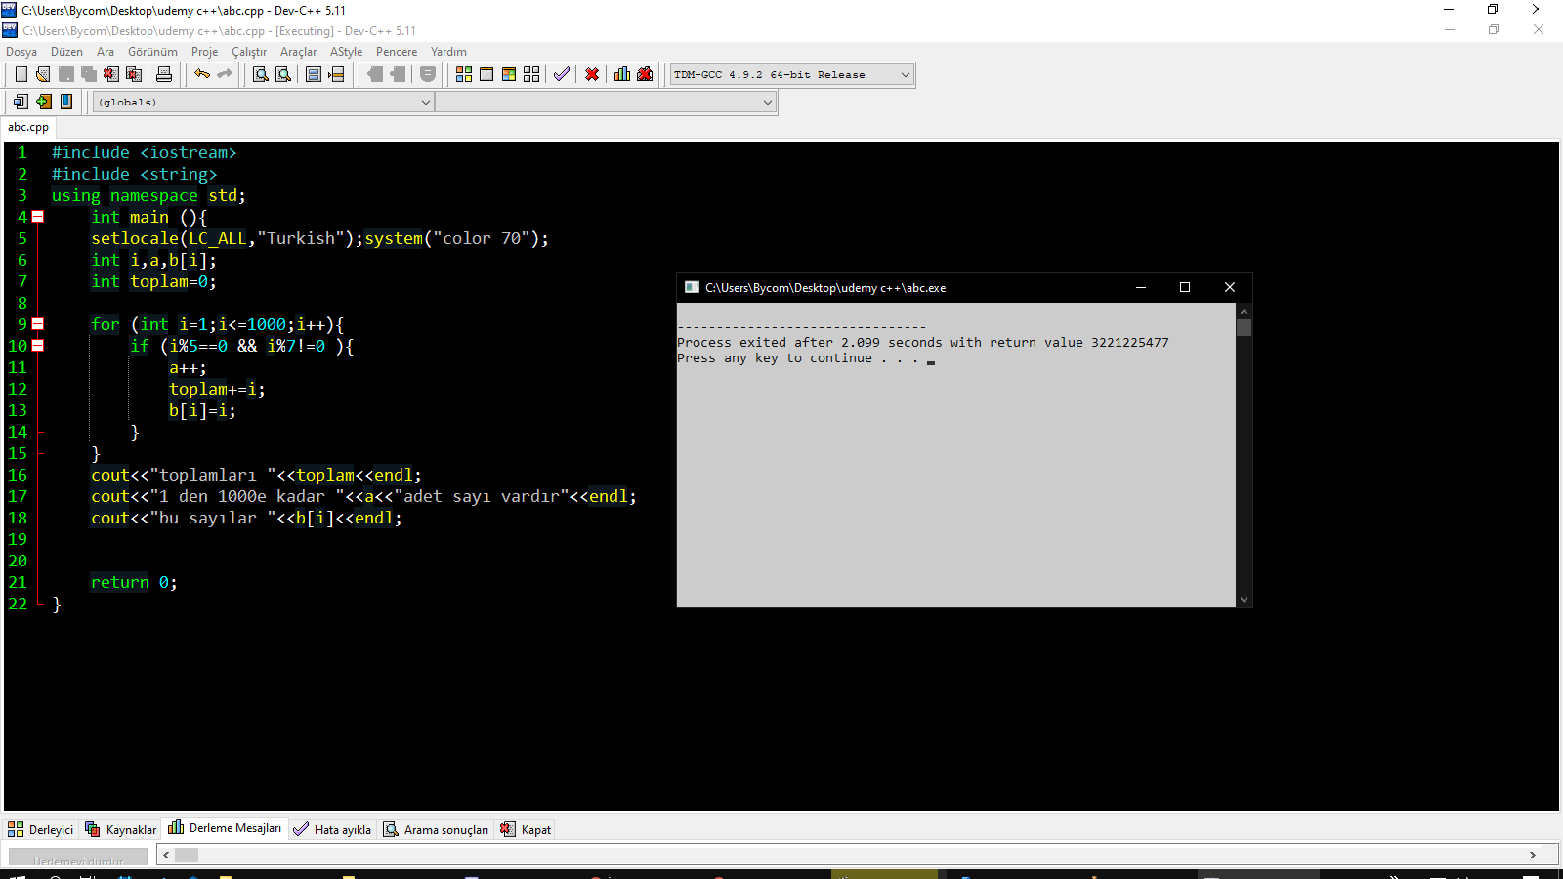Click the Compile and Run icon

click(x=509, y=74)
